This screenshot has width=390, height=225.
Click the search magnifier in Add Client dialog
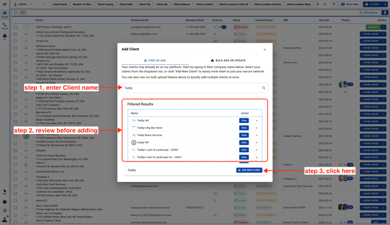coord(264,88)
